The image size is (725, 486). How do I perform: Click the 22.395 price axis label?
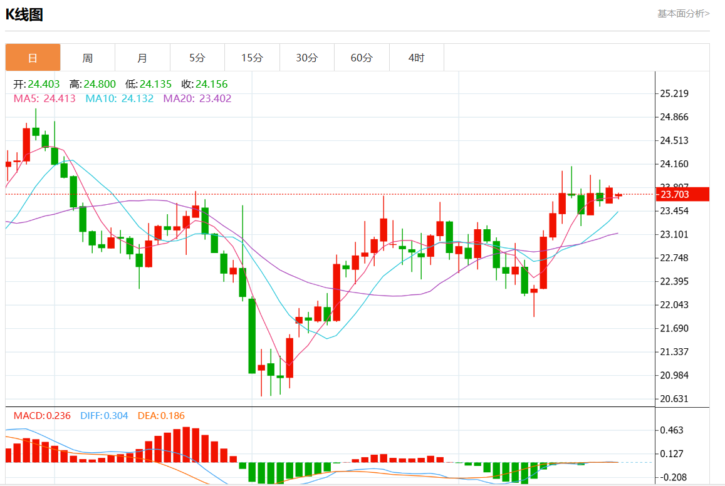pyautogui.click(x=674, y=281)
